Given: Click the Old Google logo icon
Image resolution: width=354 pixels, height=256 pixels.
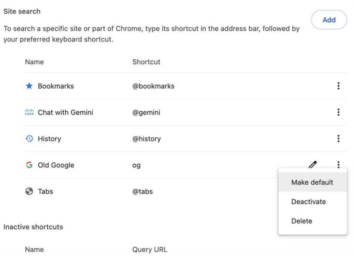Looking at the screenshot, I should click(29, 165).
